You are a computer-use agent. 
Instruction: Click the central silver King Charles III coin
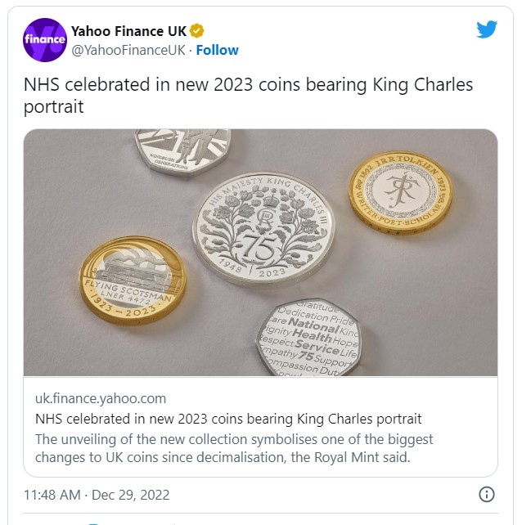point(256,229)
